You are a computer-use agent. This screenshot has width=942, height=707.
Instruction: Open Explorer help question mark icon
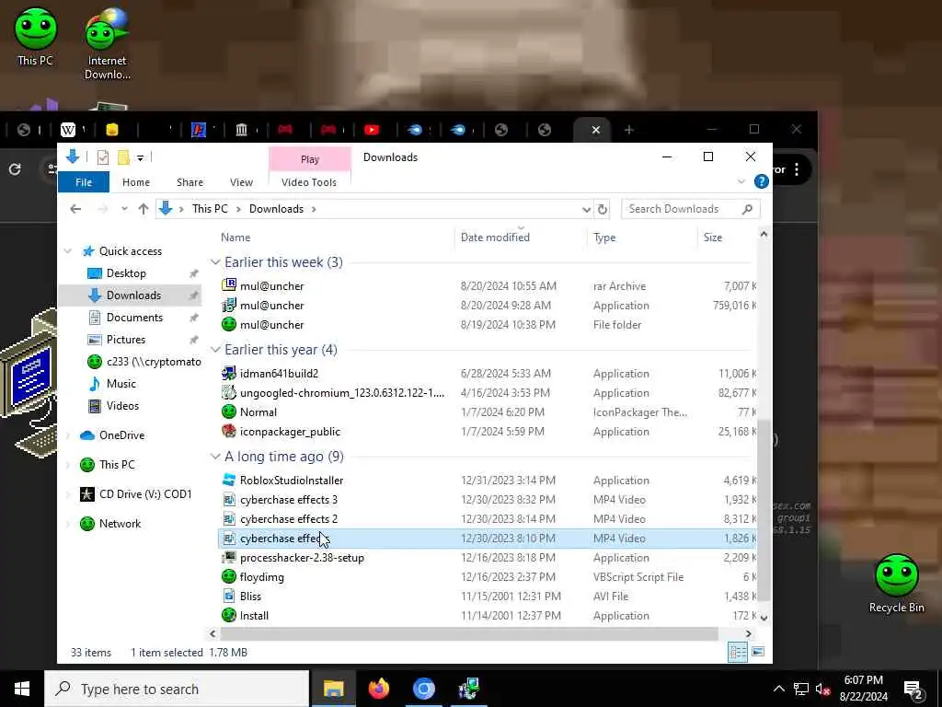point(761,181)
